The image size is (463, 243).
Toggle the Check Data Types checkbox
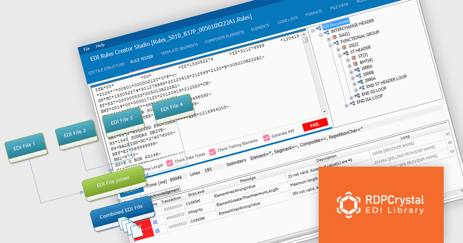pyautogui.click(x=169, y=163)
